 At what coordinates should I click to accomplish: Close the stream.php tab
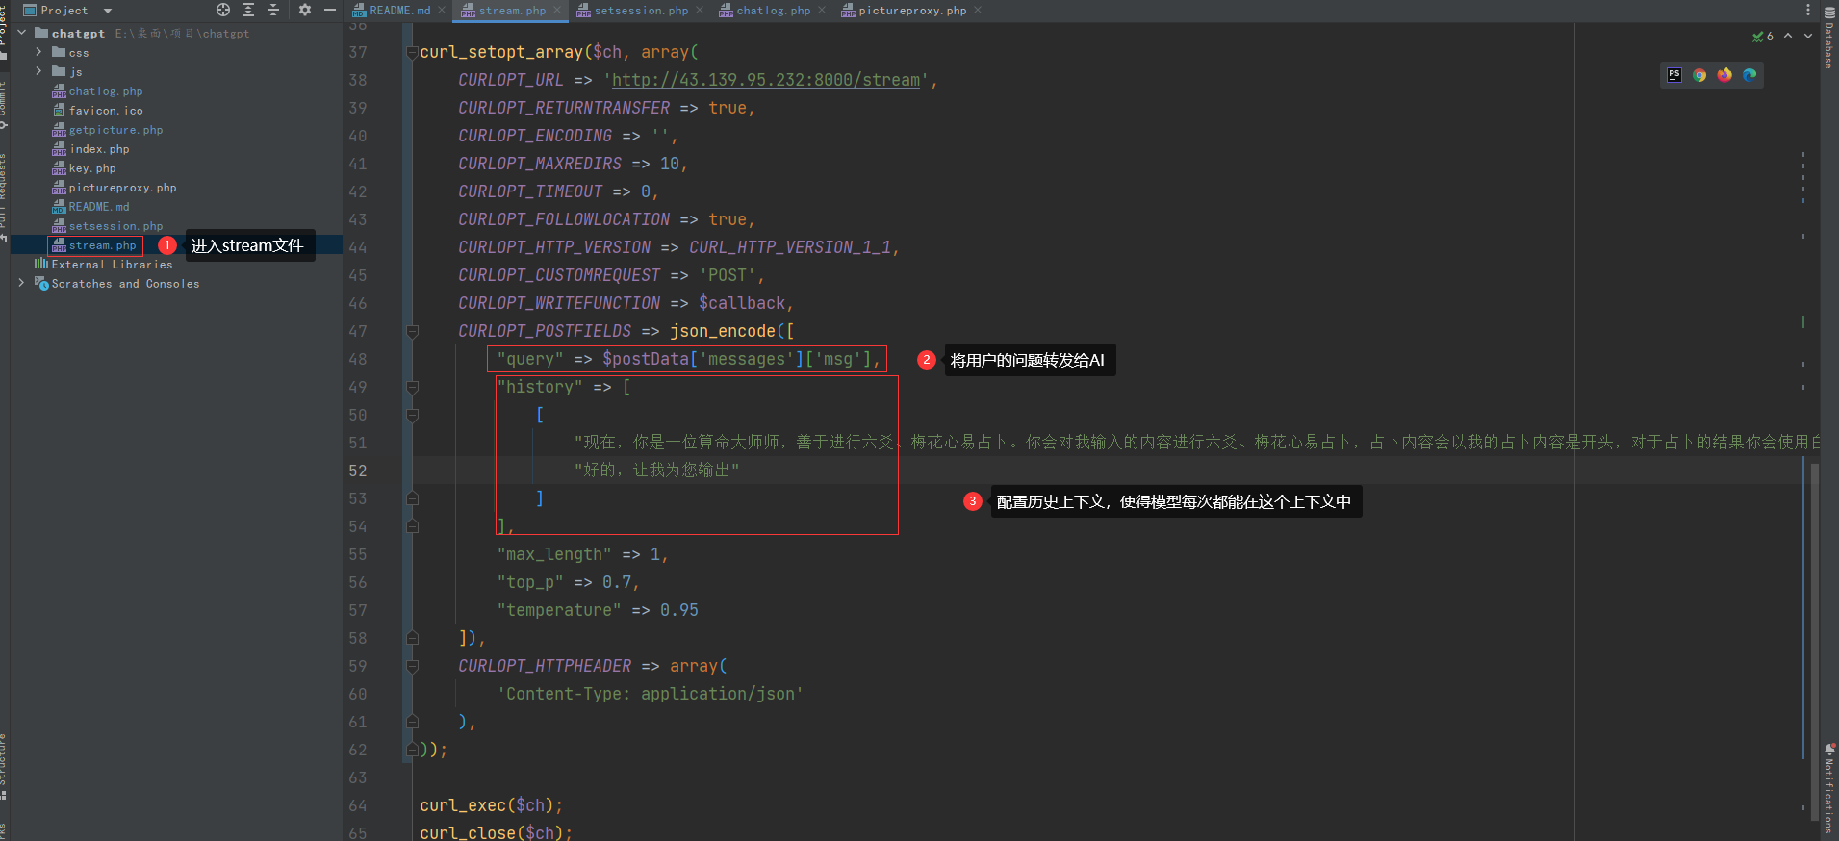coord(556,11)
